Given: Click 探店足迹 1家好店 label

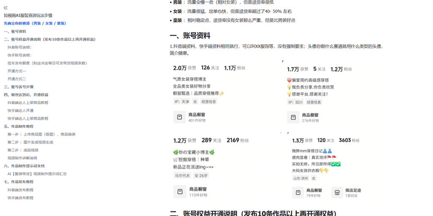Looking at the screenshot, I should tap(353, 193).
